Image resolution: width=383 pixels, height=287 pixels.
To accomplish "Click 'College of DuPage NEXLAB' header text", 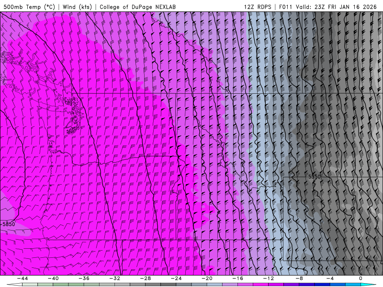I will [x=137, y=7].
